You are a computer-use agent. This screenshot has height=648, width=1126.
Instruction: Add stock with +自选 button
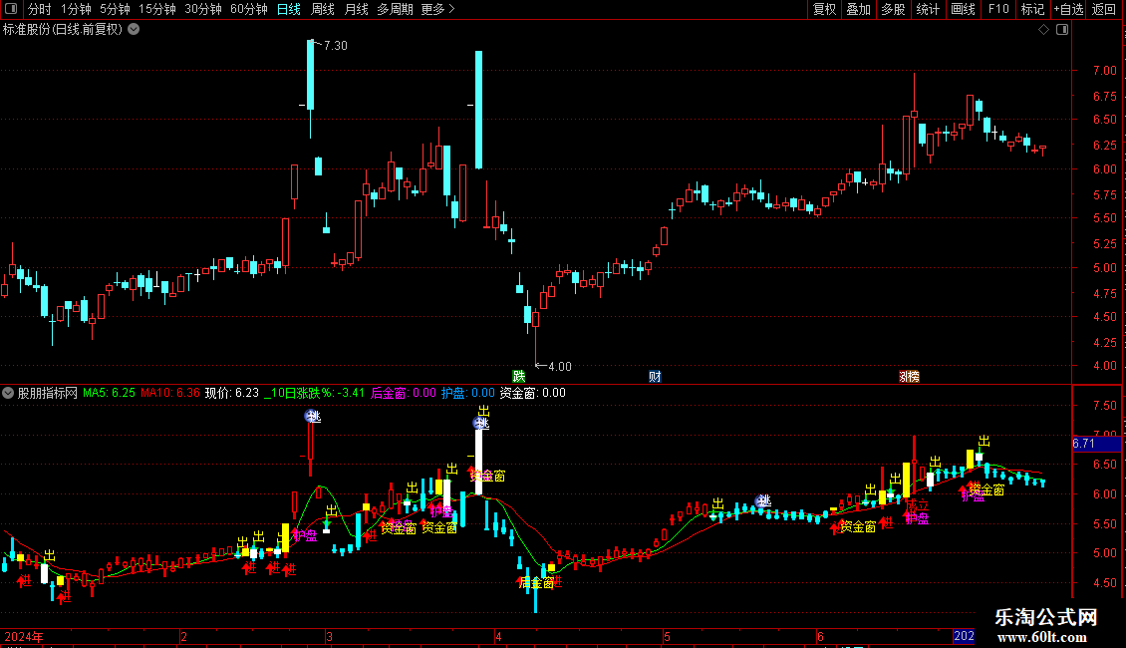point(1068,9)
